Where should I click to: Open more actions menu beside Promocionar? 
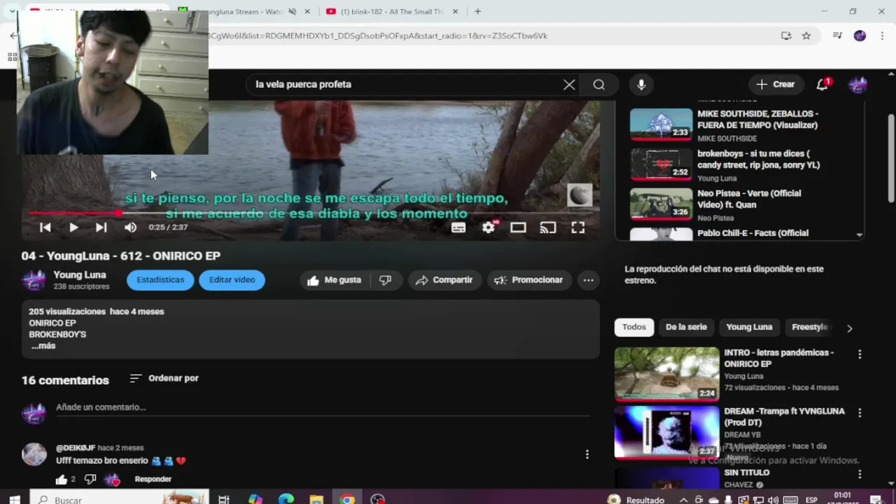coord(589,280)
